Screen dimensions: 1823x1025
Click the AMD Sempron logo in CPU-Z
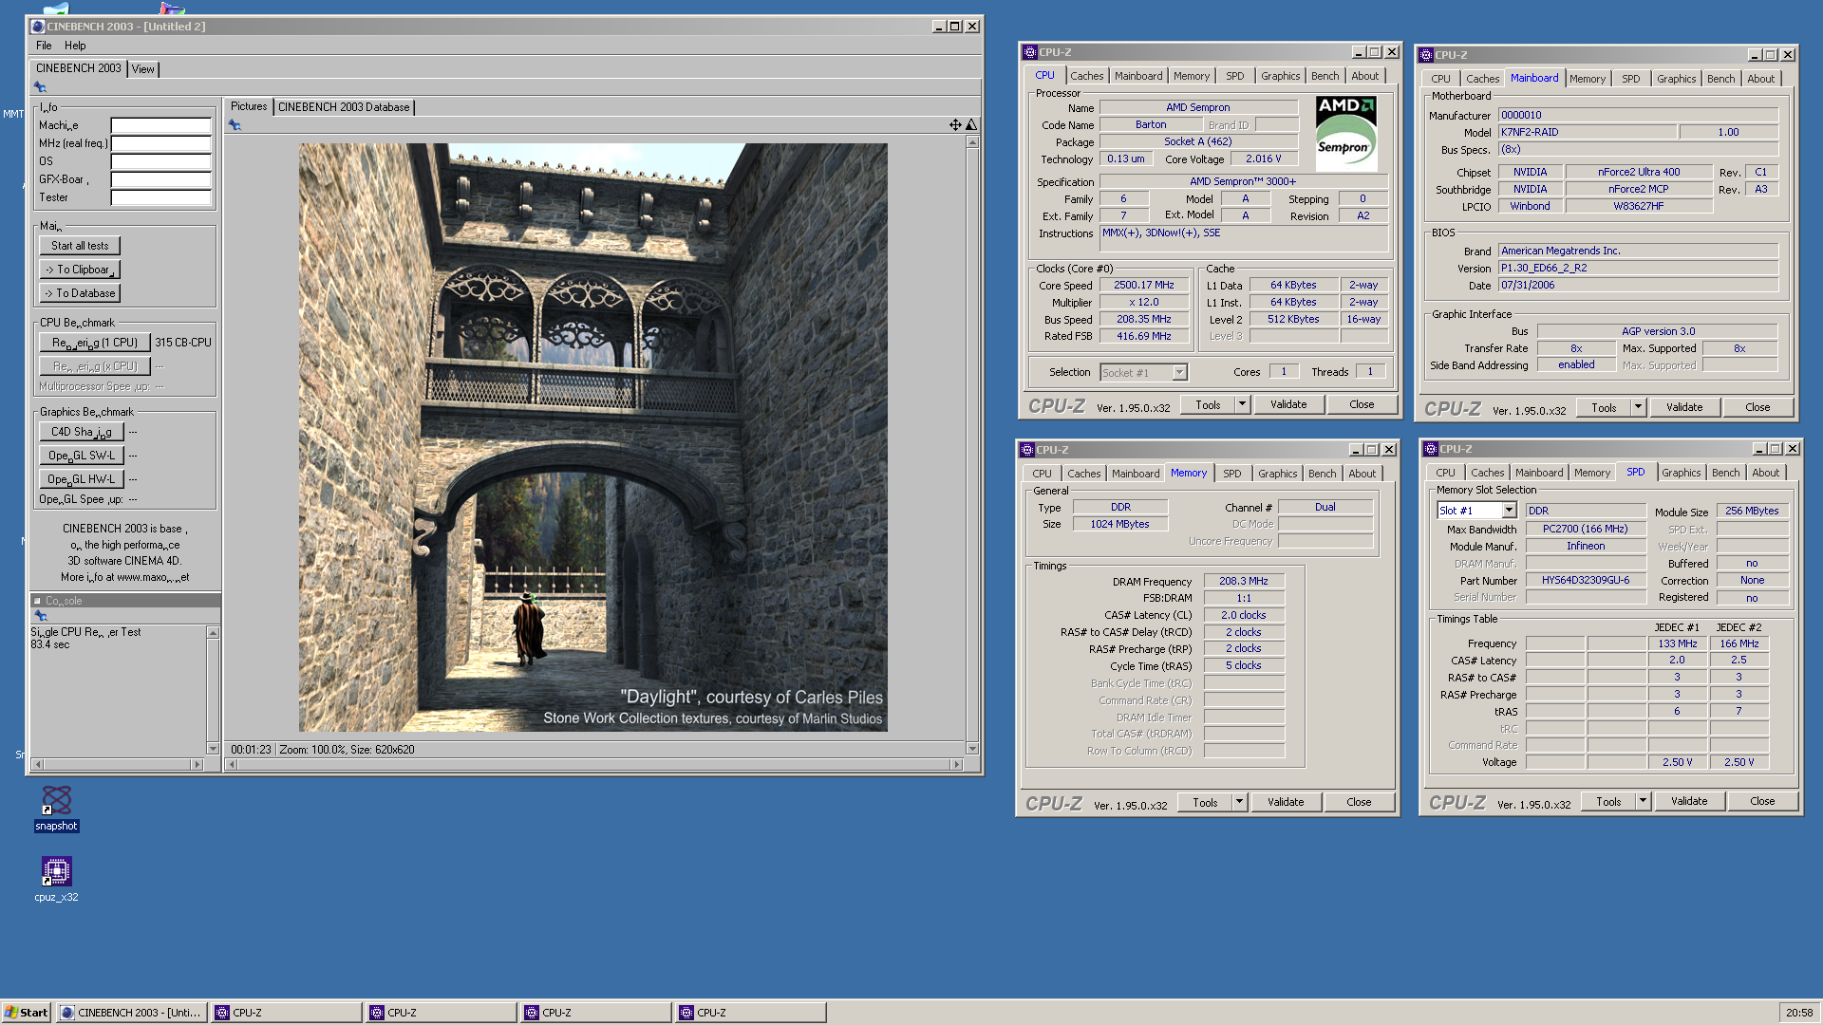click(x=1346, y=133)
